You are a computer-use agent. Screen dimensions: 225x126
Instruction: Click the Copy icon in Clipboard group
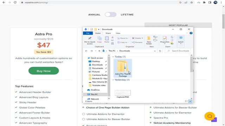(99, 40)
